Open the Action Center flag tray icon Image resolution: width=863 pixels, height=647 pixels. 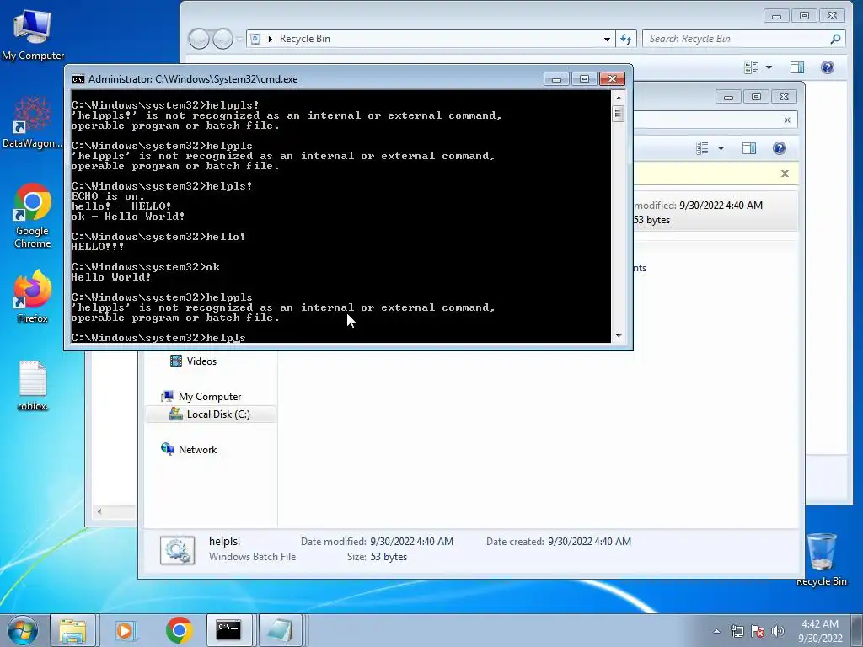pyautogui.click(x=758, y=631)
